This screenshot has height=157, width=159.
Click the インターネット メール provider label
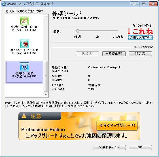click(x=24, y=27)
